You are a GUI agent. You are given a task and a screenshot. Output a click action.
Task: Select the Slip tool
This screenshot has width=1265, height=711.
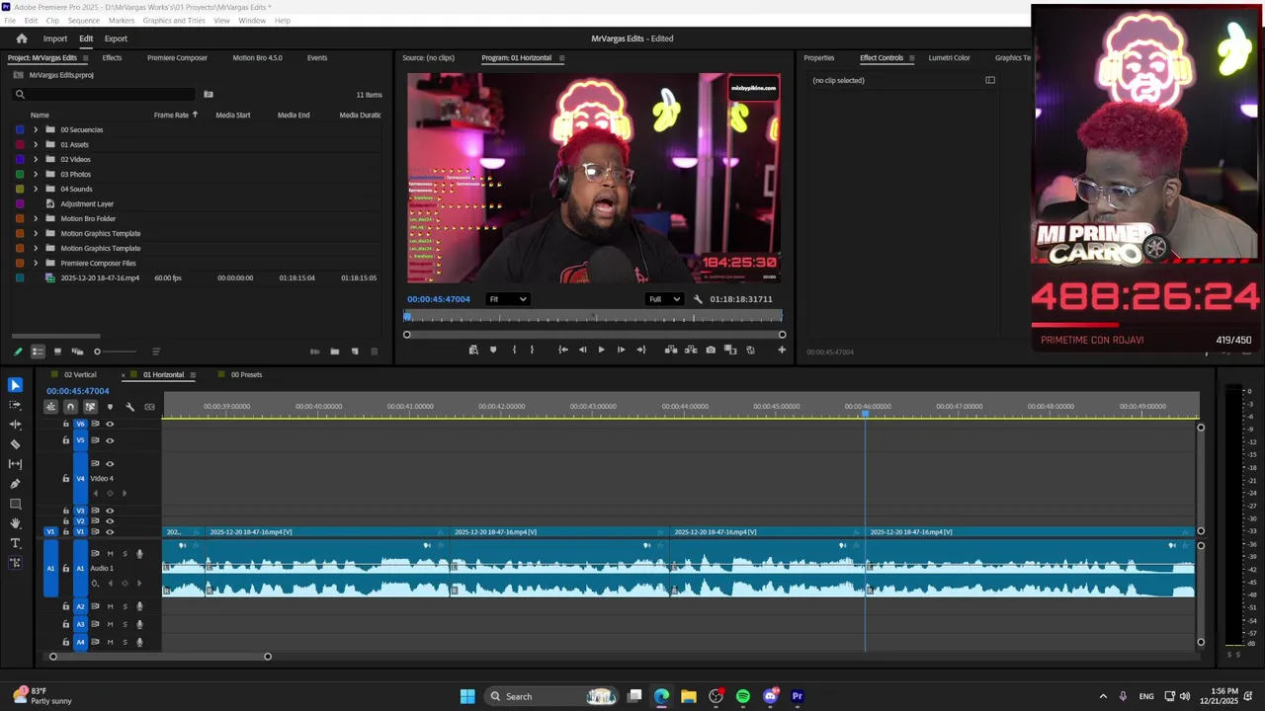[x=15, y=464]
